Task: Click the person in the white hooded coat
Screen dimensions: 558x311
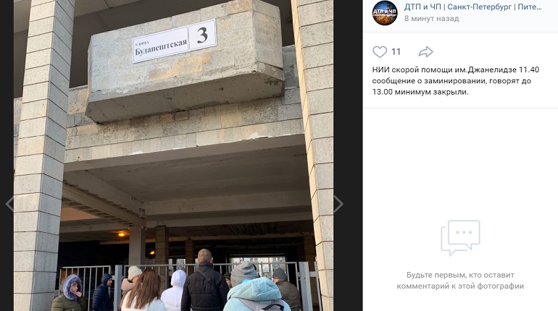Action: click(174, 291)
